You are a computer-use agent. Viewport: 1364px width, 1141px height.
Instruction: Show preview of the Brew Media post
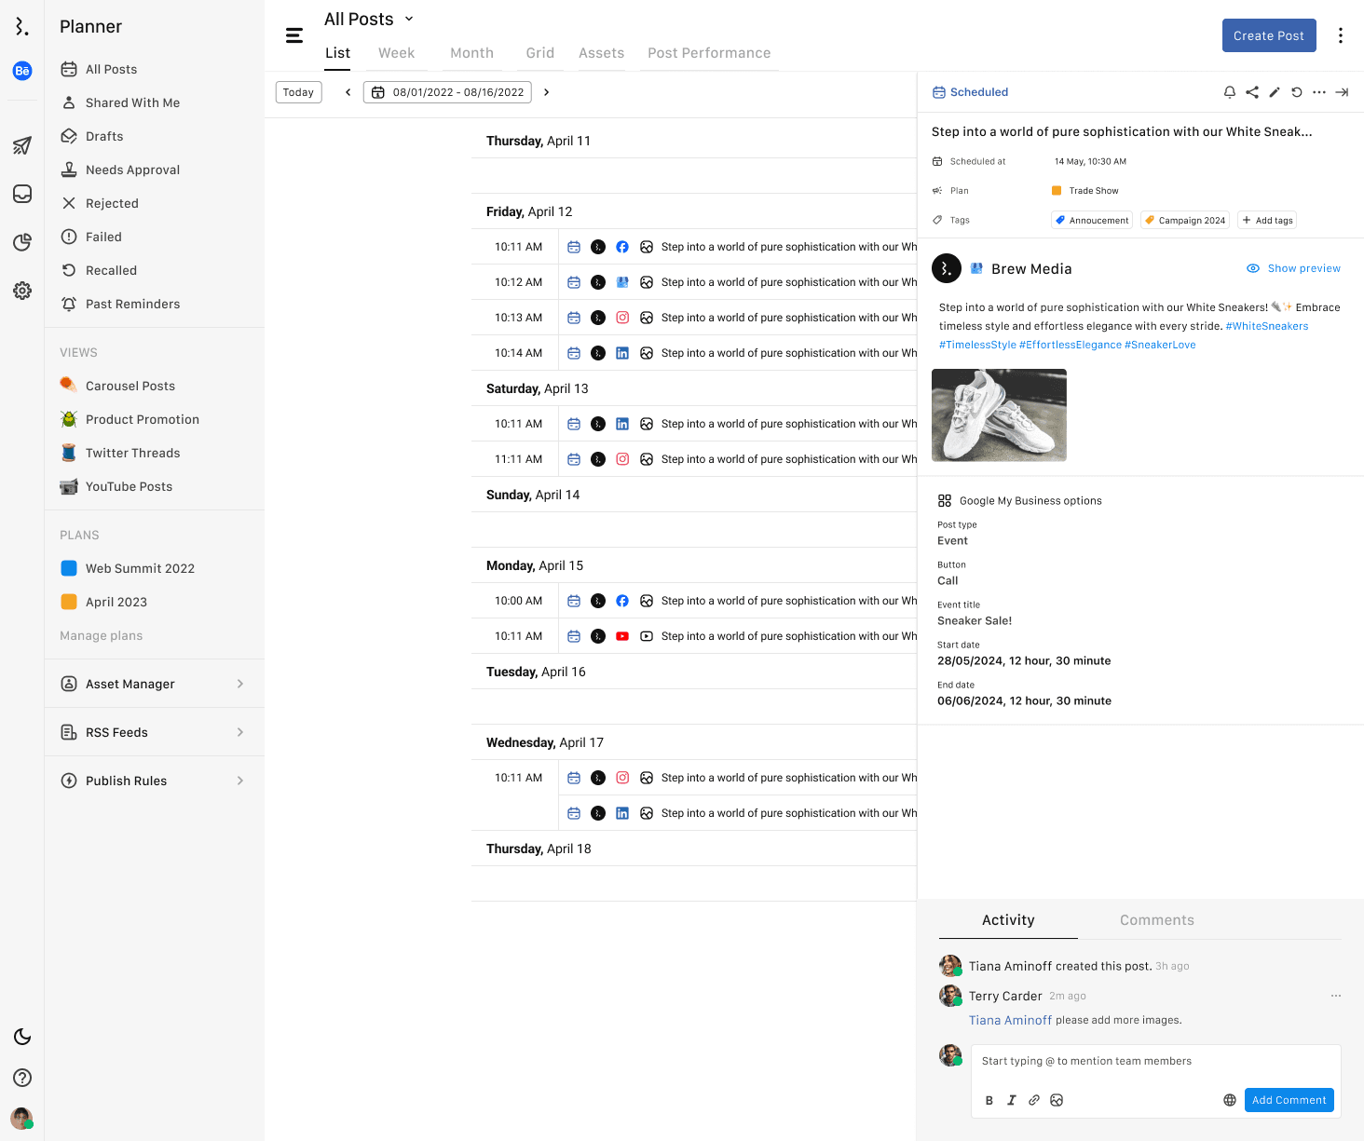tap(1294, 268)
